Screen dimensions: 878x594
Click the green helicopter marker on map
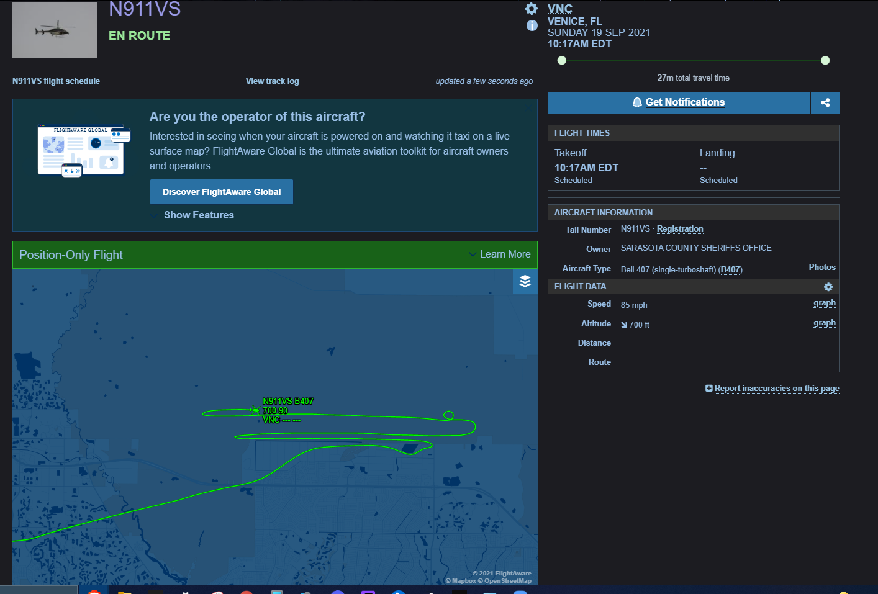[x=255, y=410]
